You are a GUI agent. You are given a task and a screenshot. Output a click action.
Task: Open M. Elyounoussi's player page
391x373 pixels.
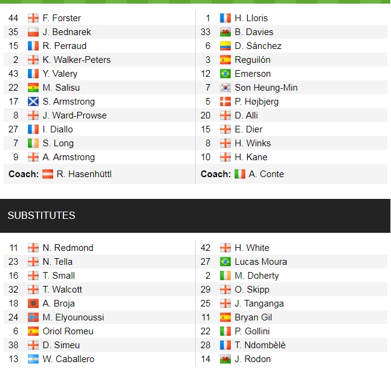(x=73, y=317)
